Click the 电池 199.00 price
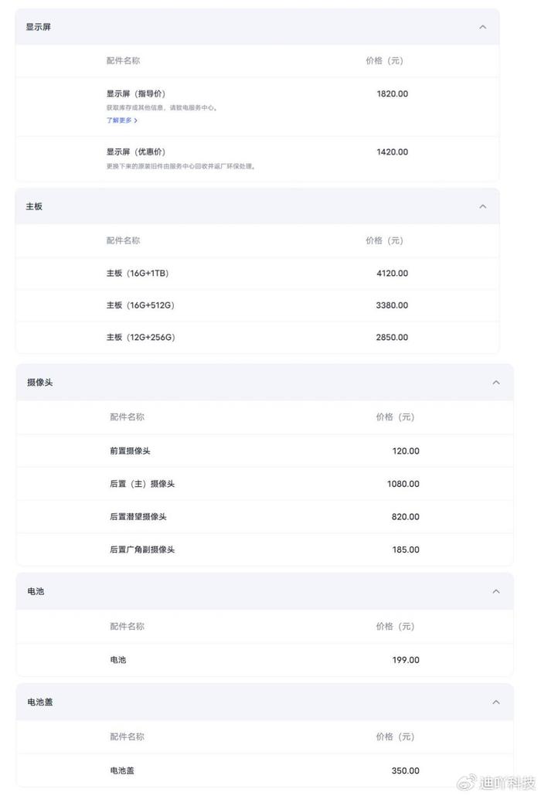541x796 pixels. tap(406, 660)
